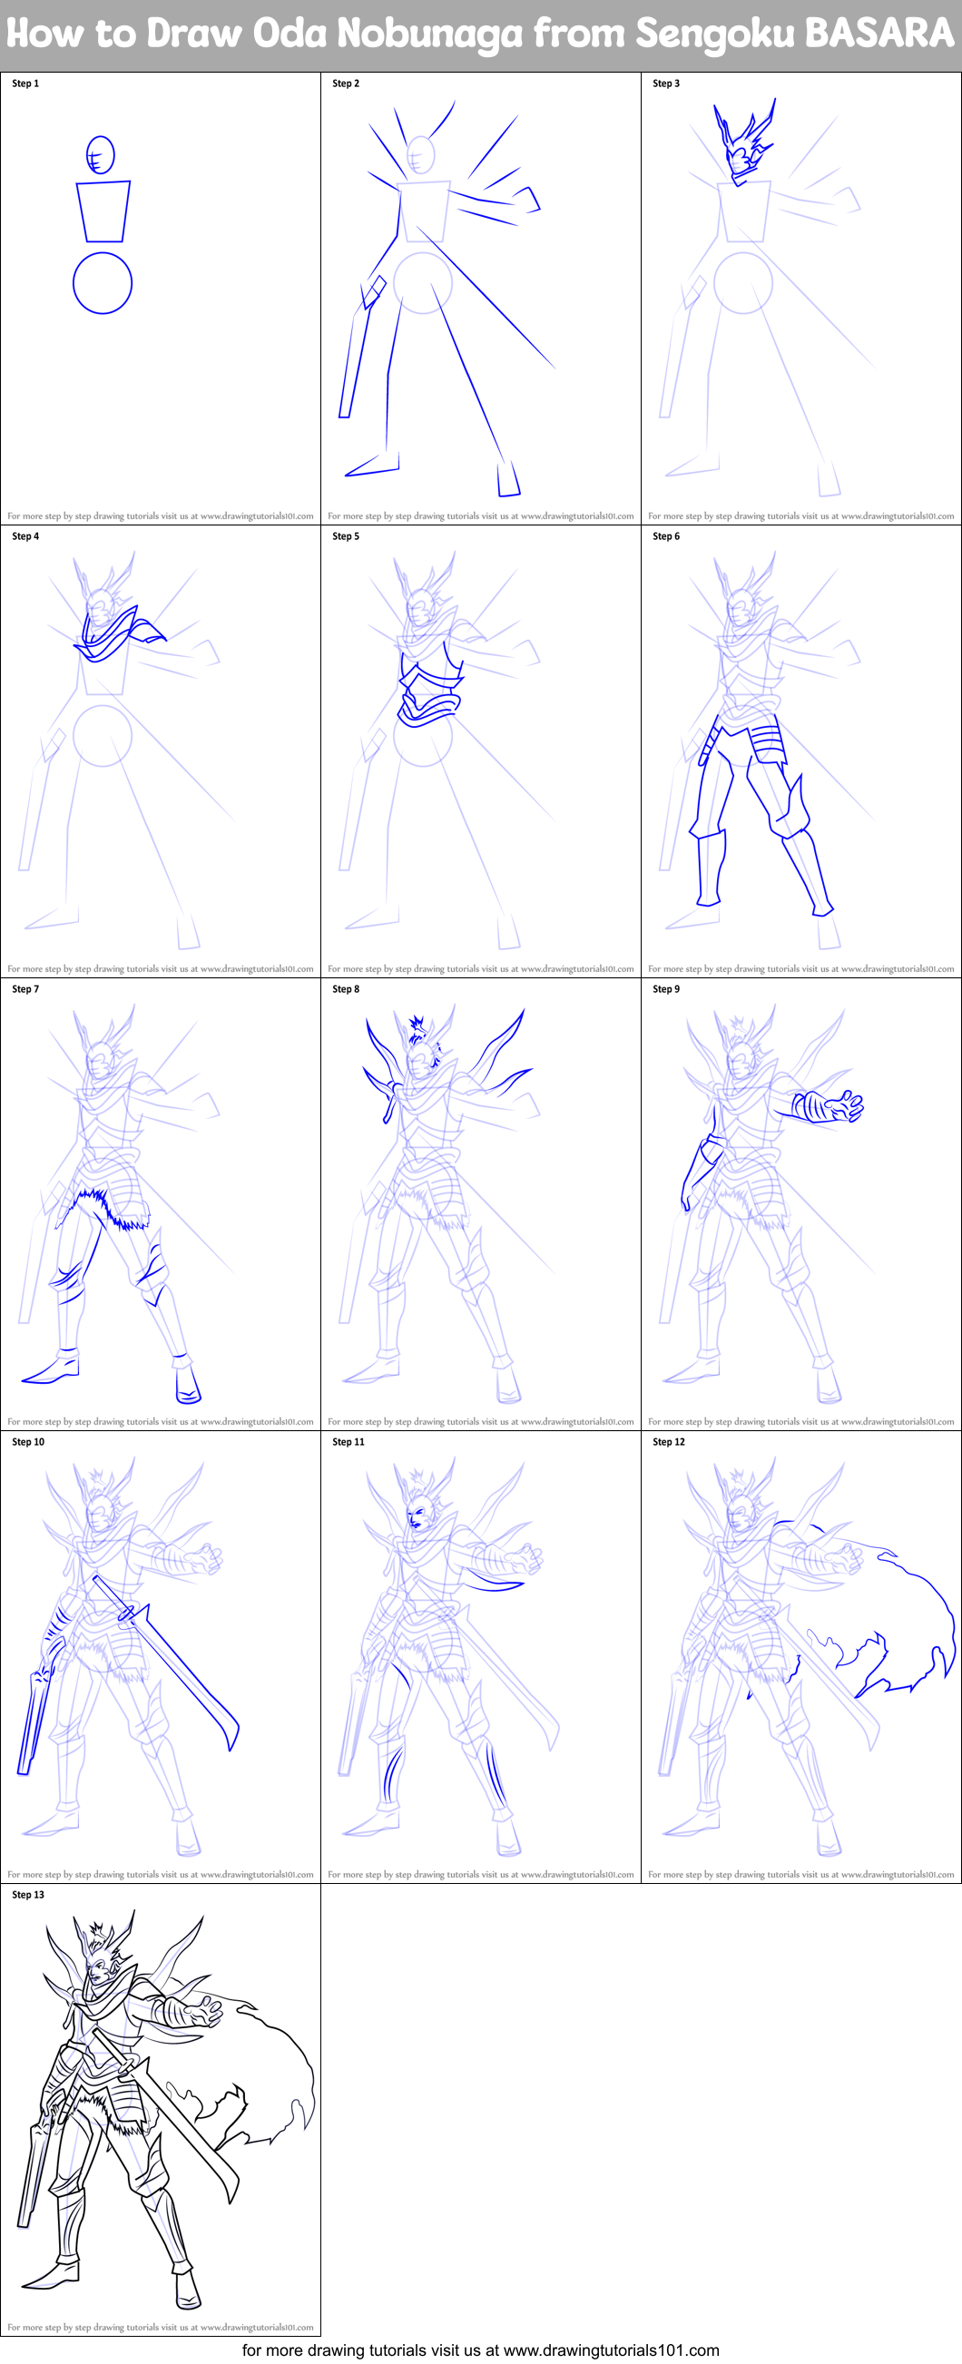Open the Step 7 fur and boots drawing
The width and height of the screenshot is (962, 2364).
pos(160,1204)
